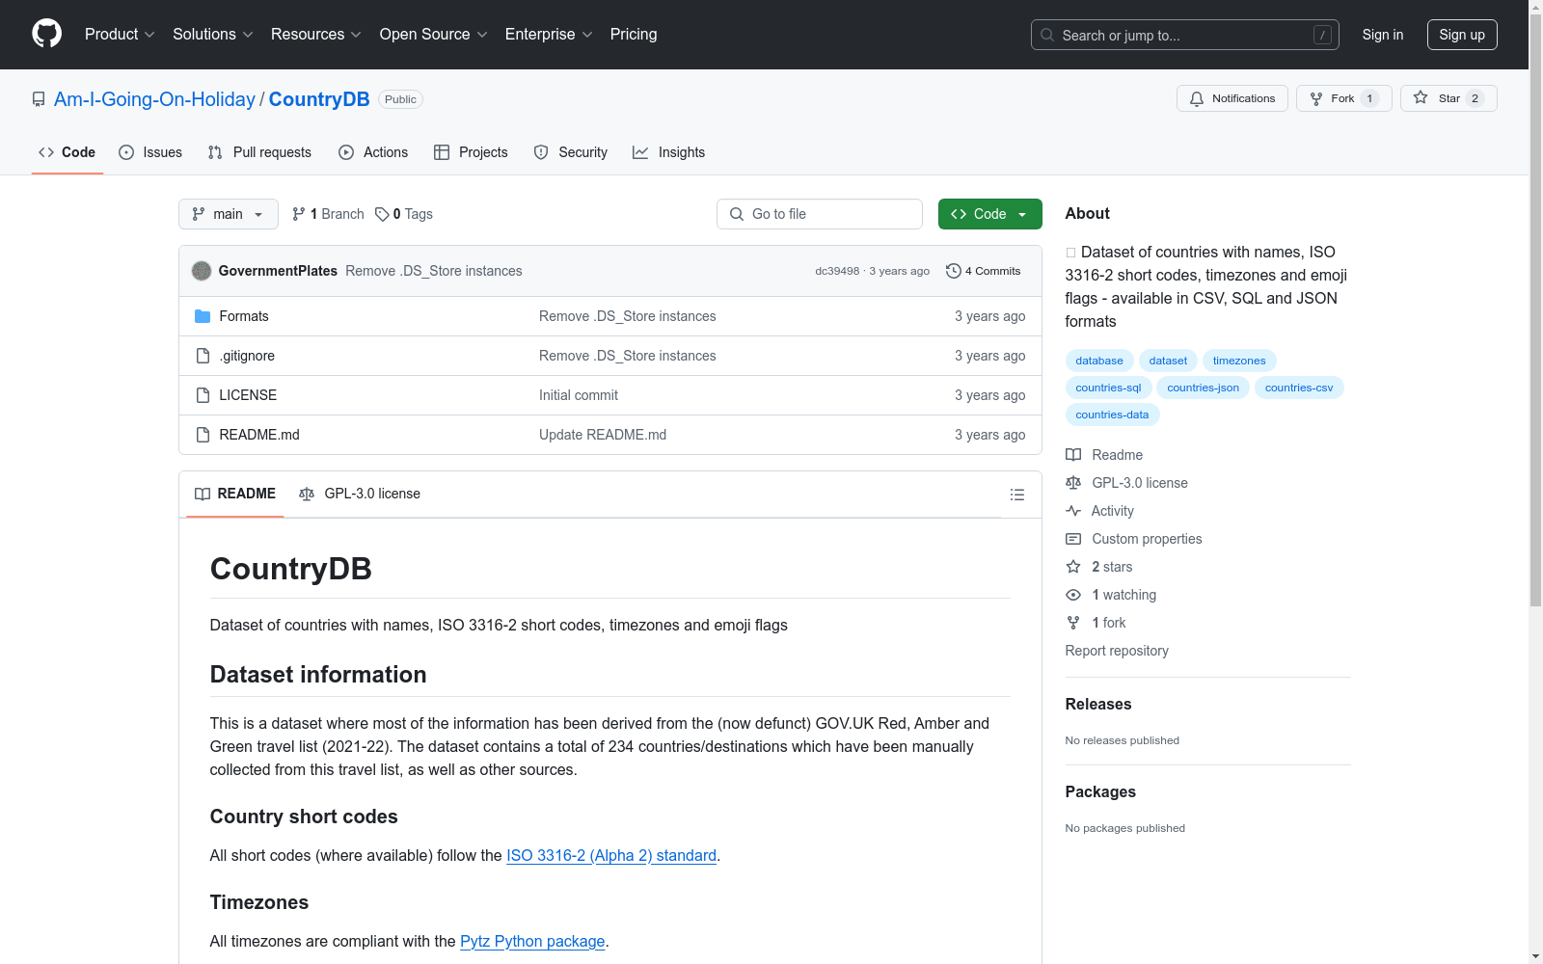Fork this repository
The image size is (1543, 964).
pyautogui.click(x=1343, y=98)
